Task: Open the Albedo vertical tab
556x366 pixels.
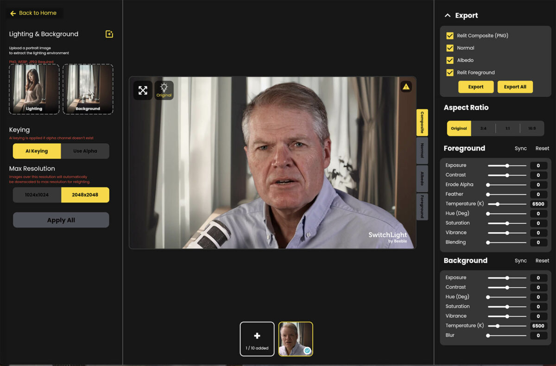Action: point(422,178)
